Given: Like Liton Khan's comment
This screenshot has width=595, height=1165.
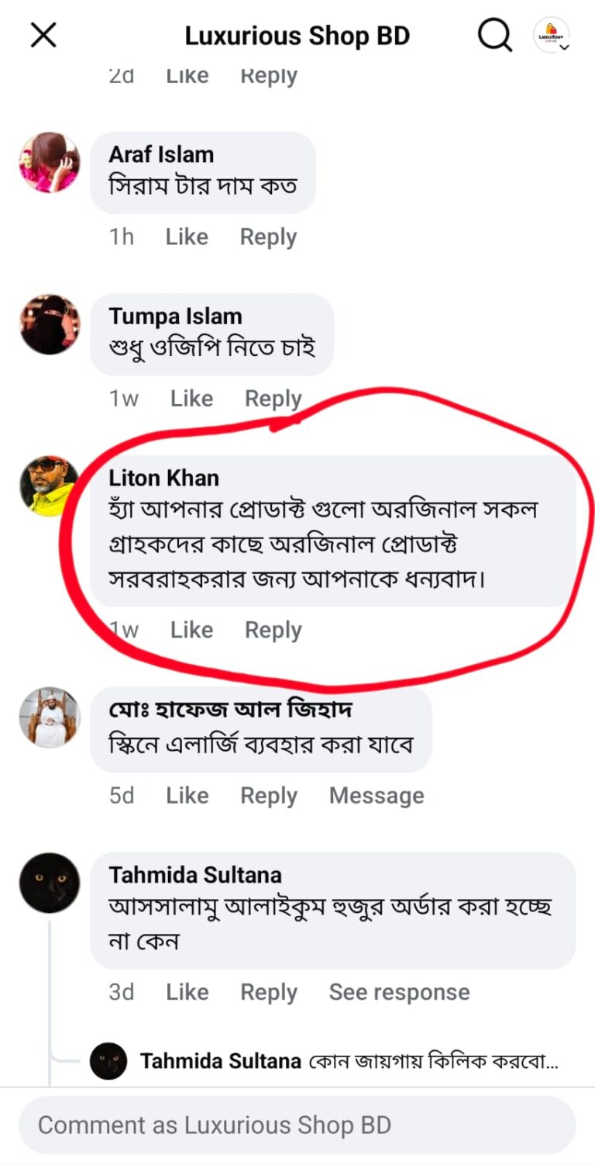Looking at the screenshot, I should (191, 630).
